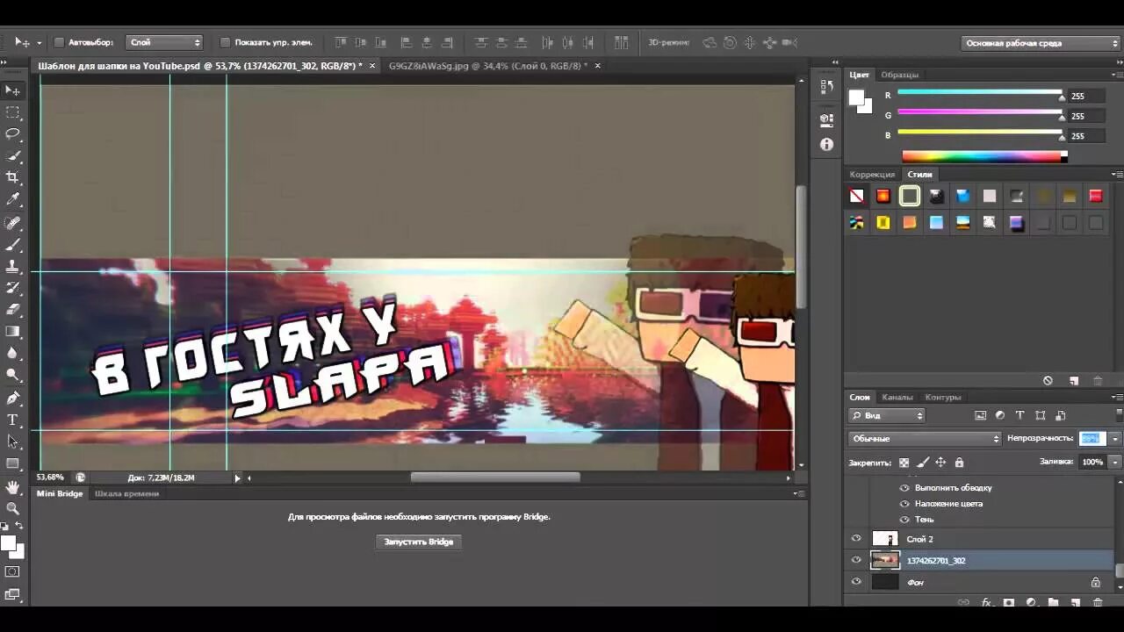The image size is (1124, 632).
Task: Switch to the Контуры tab
Action: coord(943,397)
